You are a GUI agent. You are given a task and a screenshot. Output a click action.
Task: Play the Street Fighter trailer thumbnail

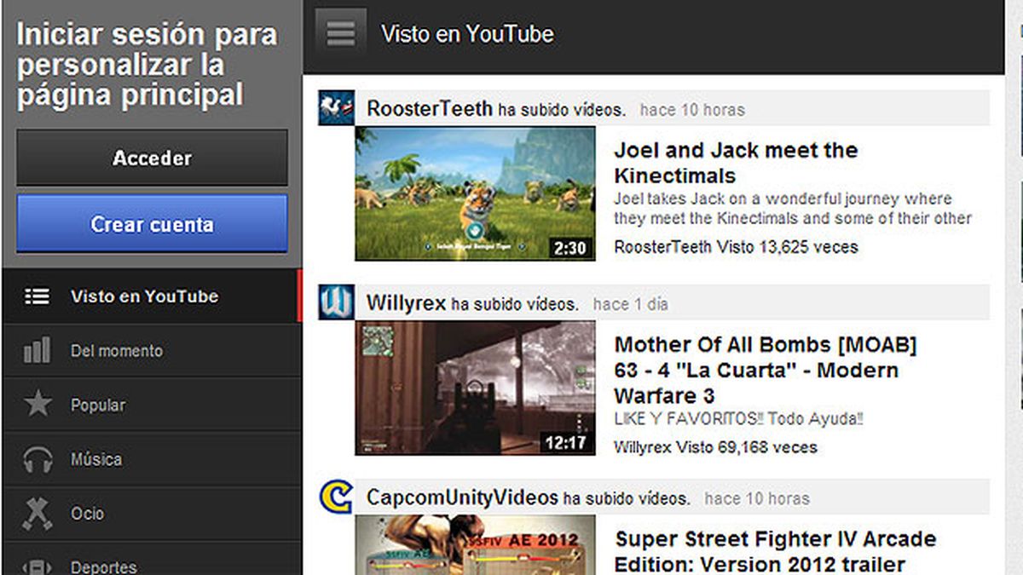[x=475, y=545]
